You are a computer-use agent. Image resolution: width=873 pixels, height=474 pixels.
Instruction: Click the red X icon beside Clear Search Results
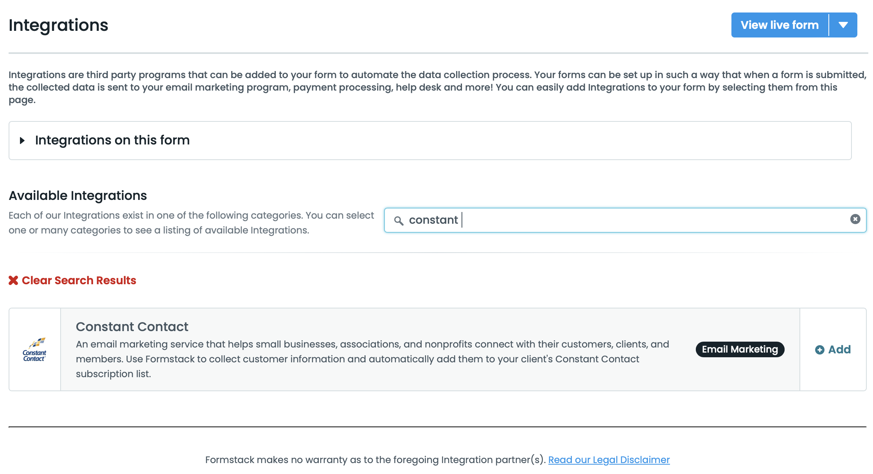click(x=13, y=280)
